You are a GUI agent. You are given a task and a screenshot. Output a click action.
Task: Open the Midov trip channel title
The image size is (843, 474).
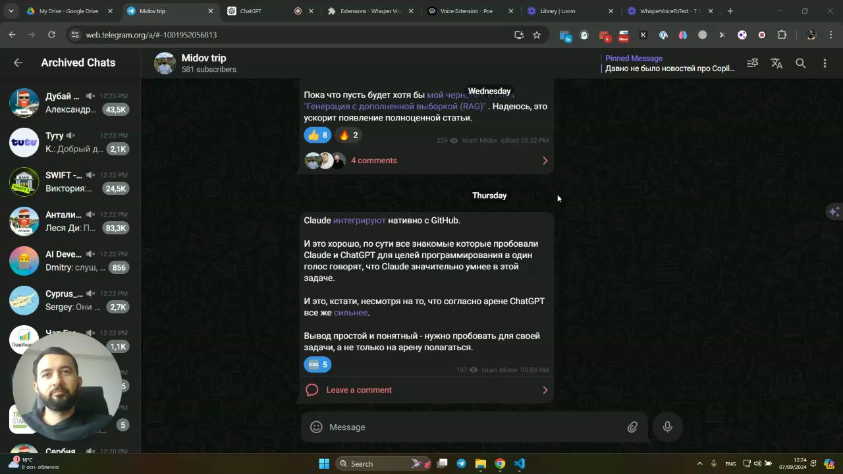point(204,58)
